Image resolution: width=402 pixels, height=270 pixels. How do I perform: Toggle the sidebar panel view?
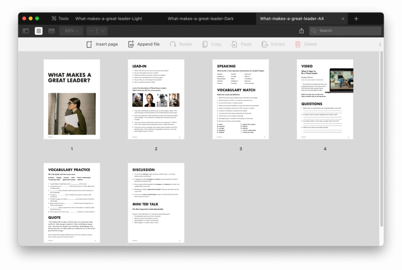tap(26, 31)
